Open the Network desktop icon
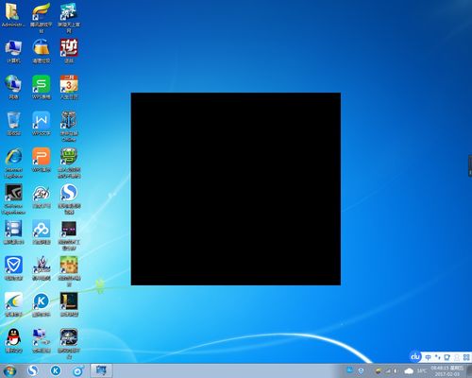 pyautogui.click(x=13, y=84)
